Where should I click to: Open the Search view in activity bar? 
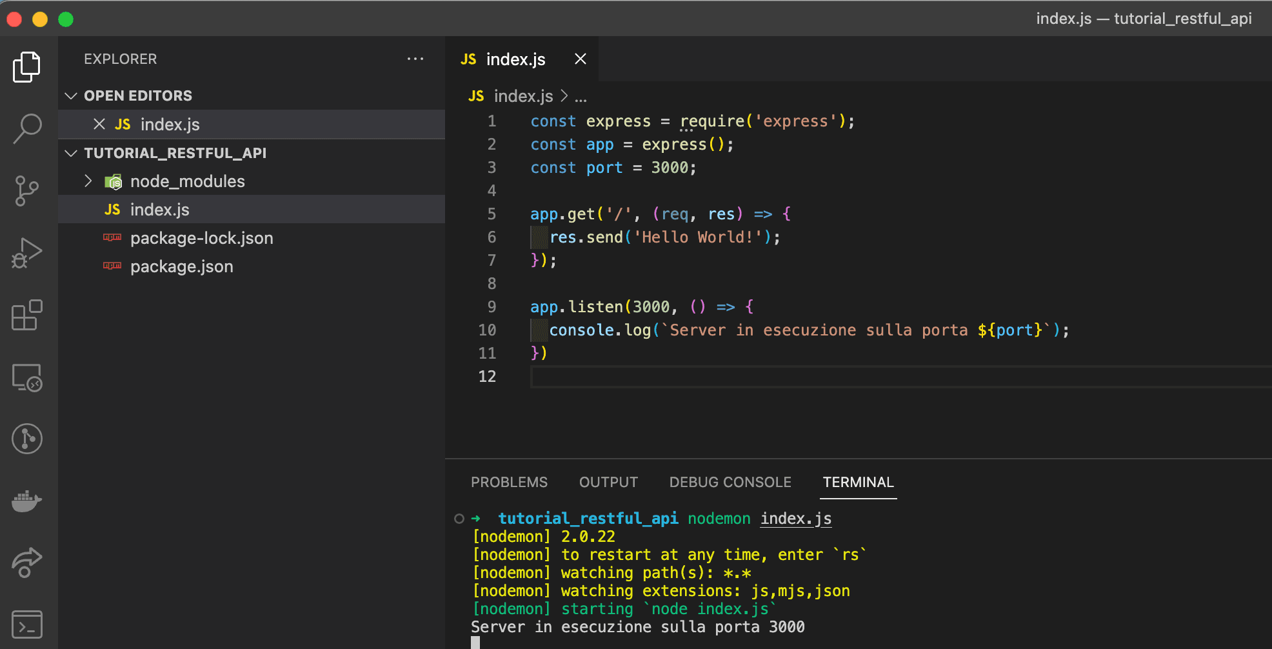point(27,128)
